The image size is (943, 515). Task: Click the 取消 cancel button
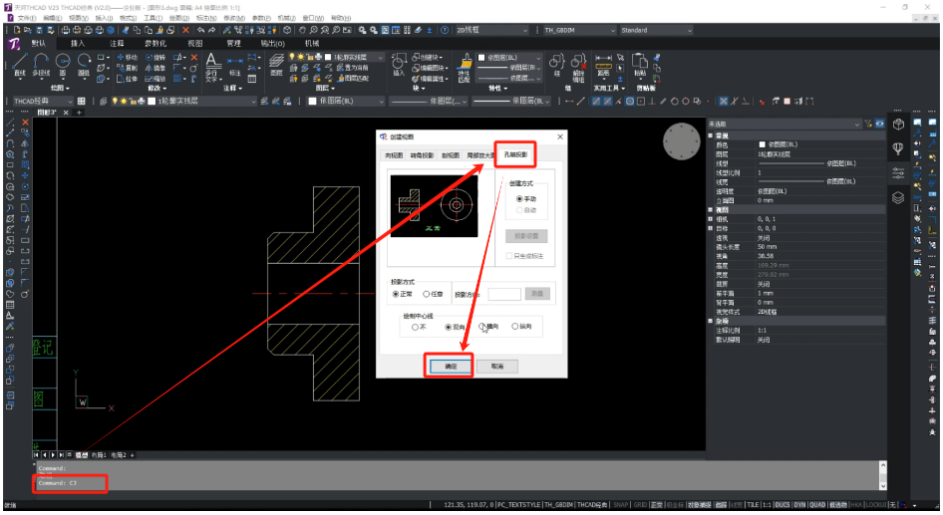(x=496, y=366)
